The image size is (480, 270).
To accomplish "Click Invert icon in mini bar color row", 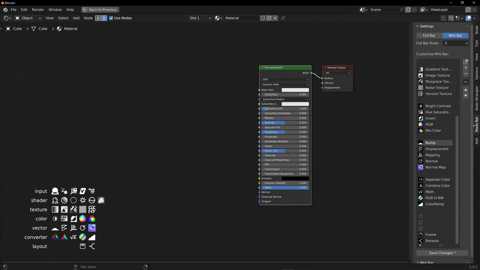I will (x=73, y=218).
